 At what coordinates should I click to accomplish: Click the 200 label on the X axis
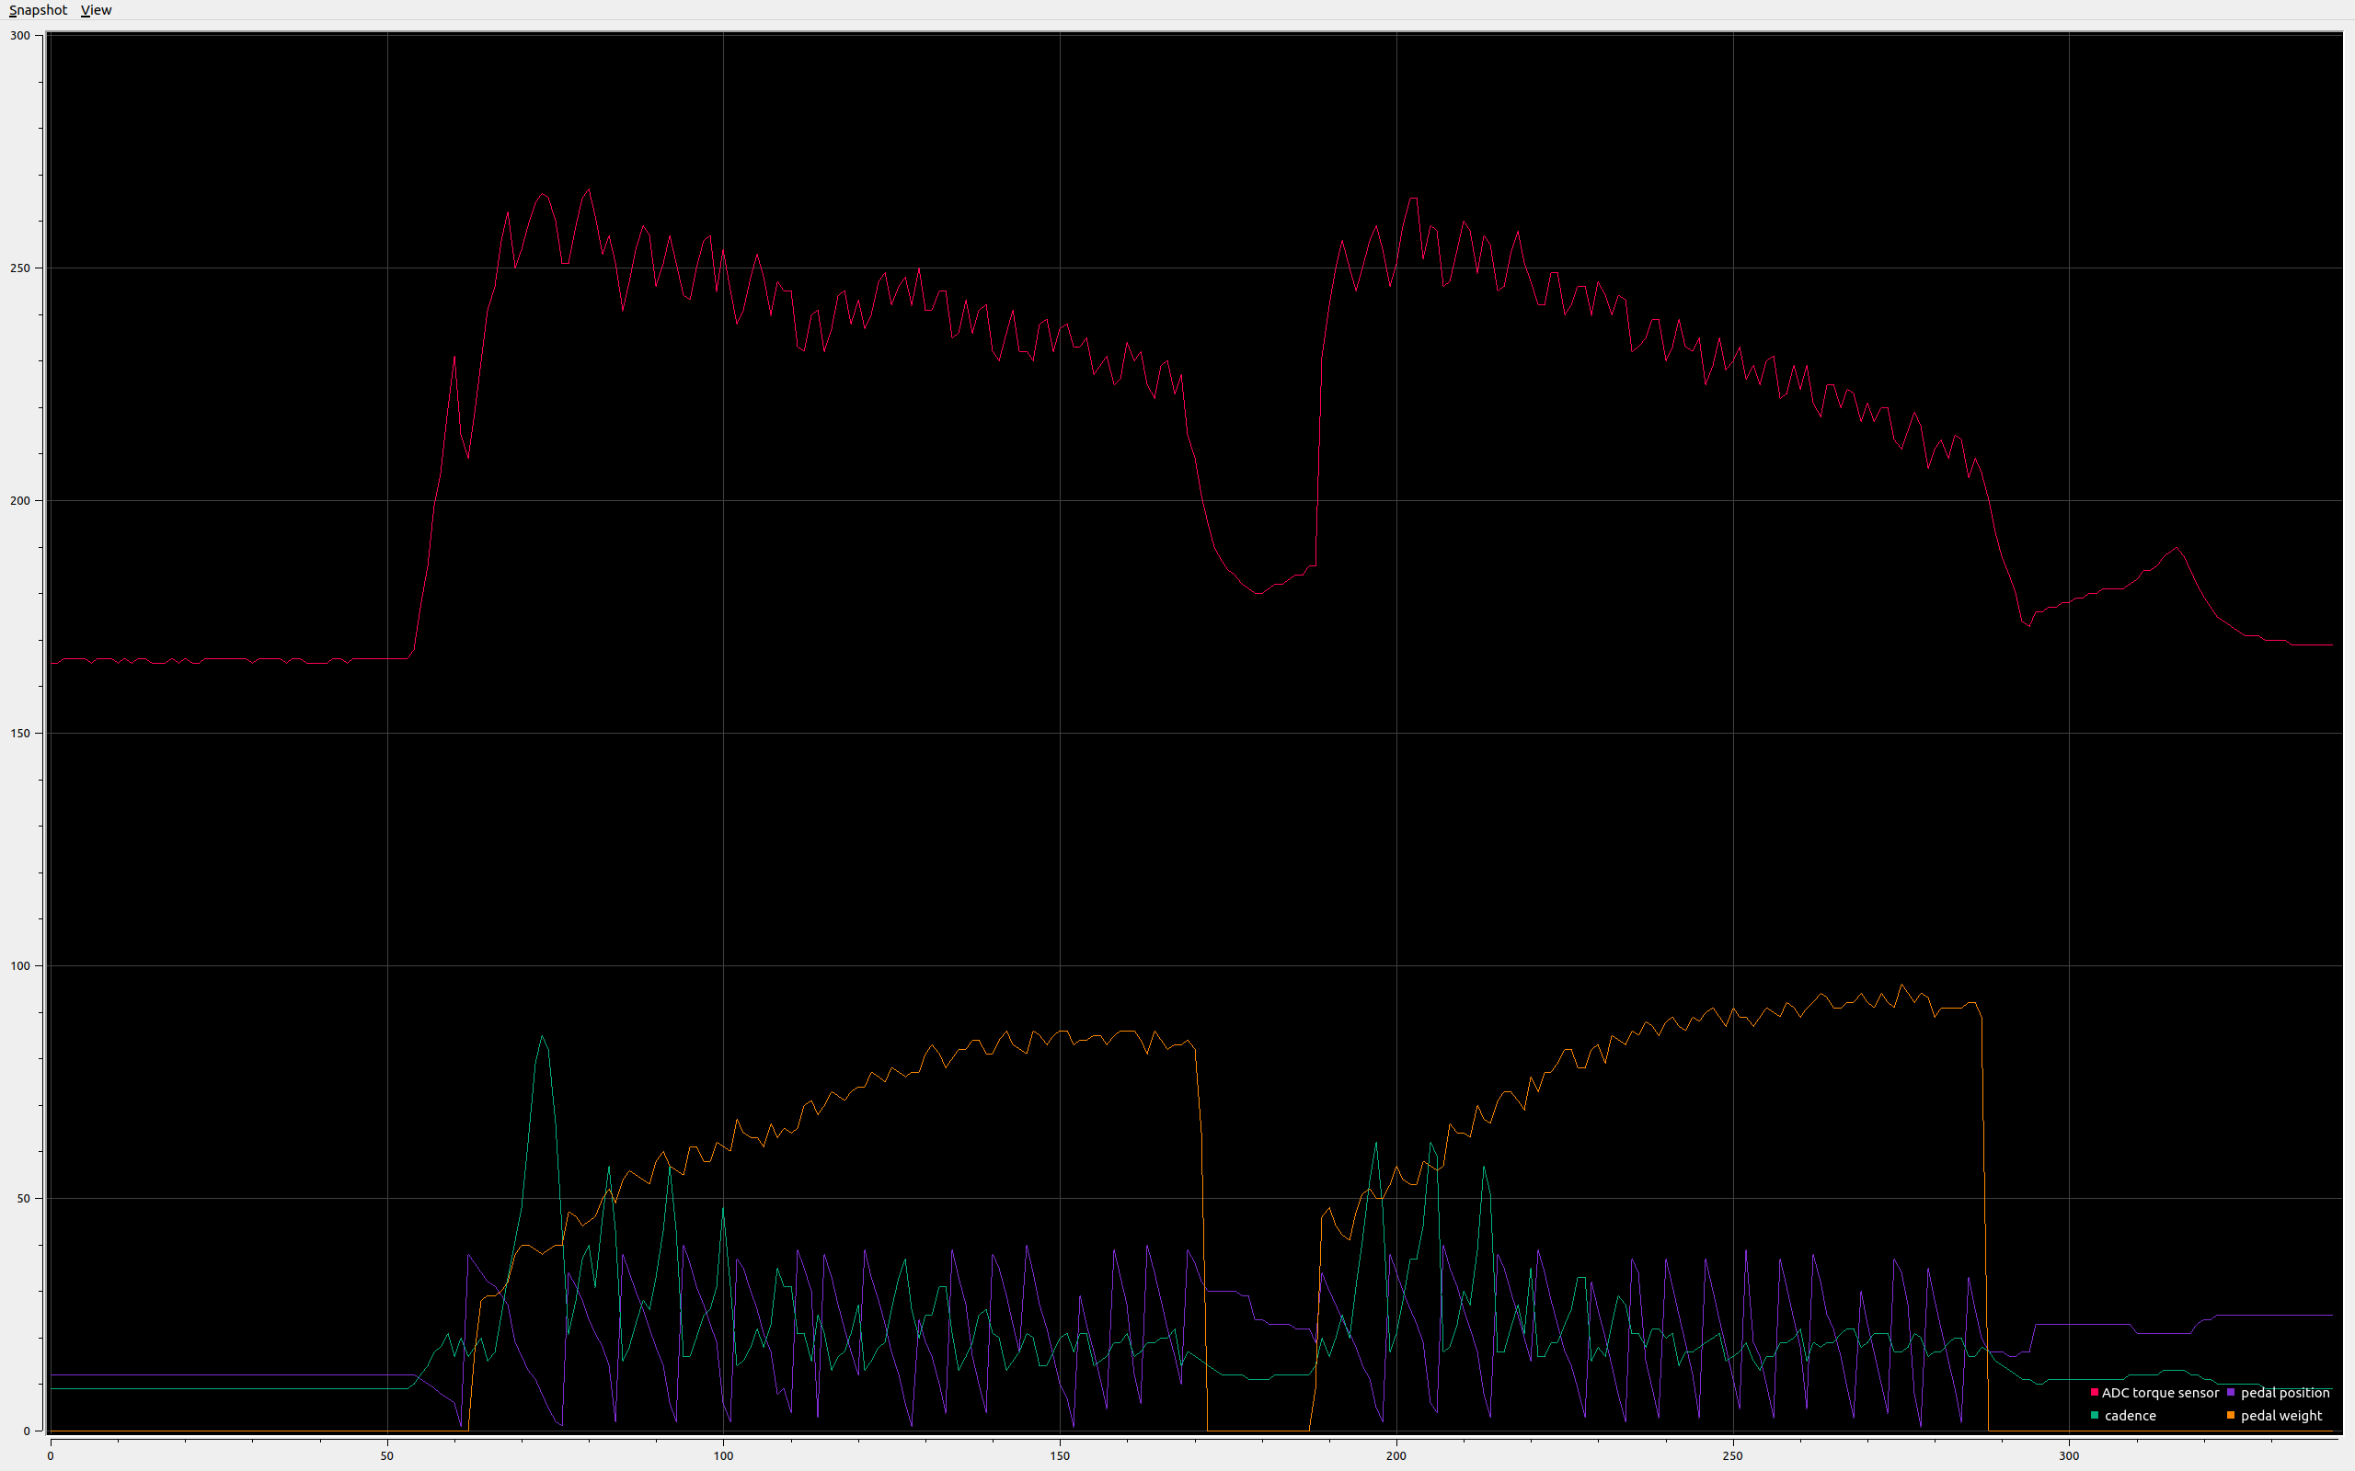pyautogui.click(x=1396, y=1456)
